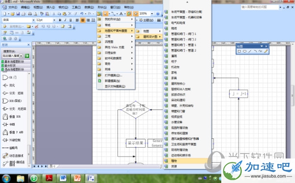
Task: Click the Windows Start orb
Action: click(6, 178)
